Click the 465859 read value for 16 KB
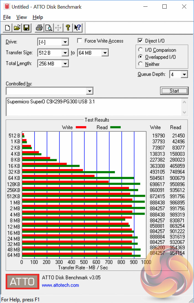This screenshot has height=303, width=194. coord(177,166)
